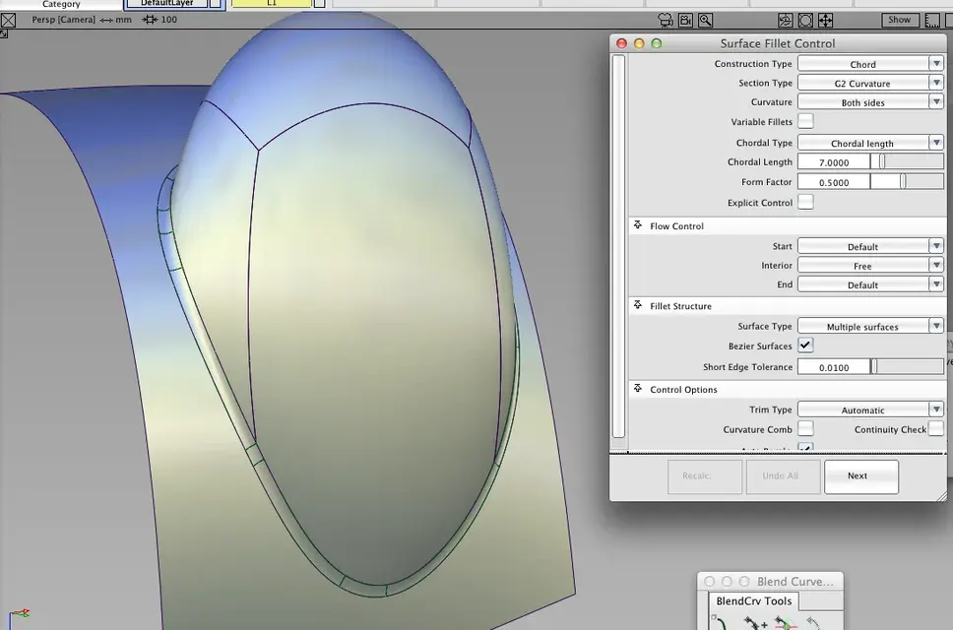This screenshot has width=953, height=630.
Task: Click the crossed-box icon beside Persp [Camera]
Action: (9, 20)
